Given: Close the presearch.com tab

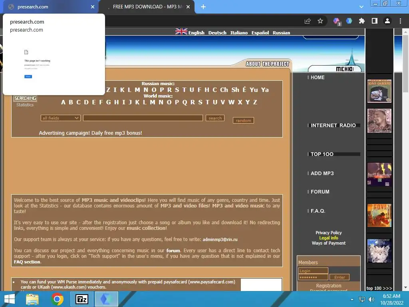Looking at the screenshot, I should click(x=93, y=7).
